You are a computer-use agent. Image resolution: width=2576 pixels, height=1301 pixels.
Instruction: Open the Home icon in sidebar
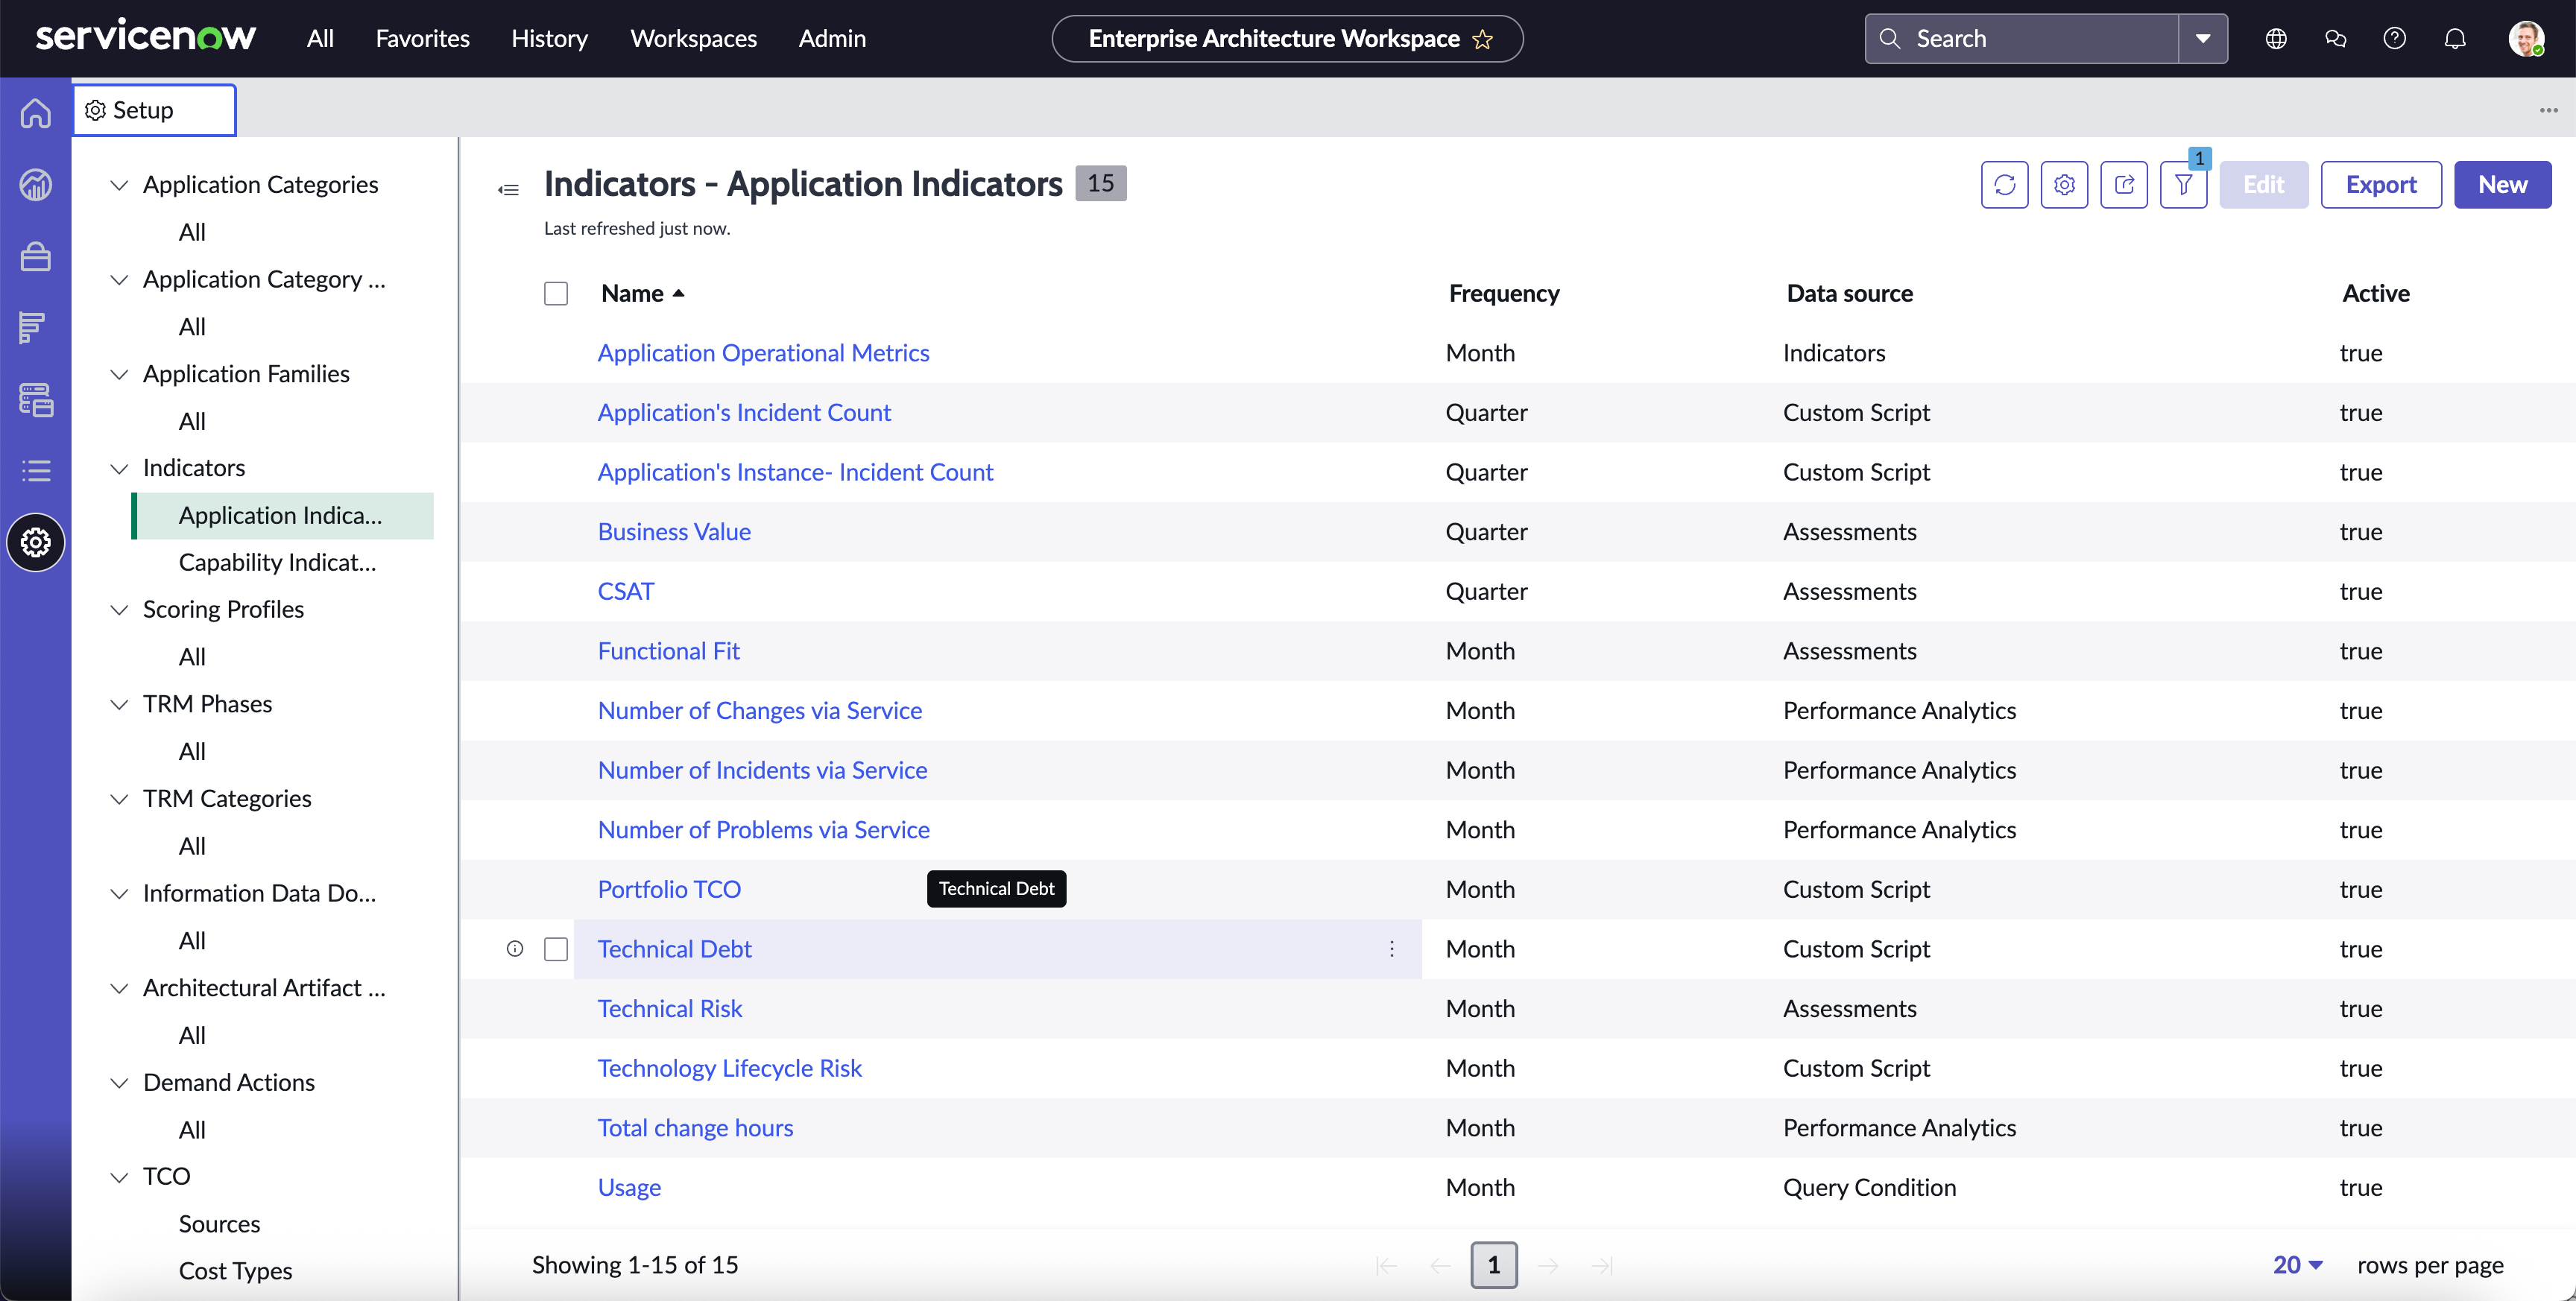point(36,113)
